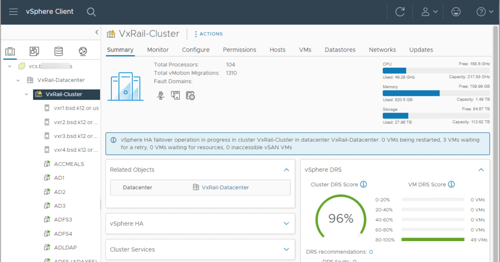This screenshot has width=500, height=262.
Task: Refresh the vSphere Client view
Action: [400, 12]
